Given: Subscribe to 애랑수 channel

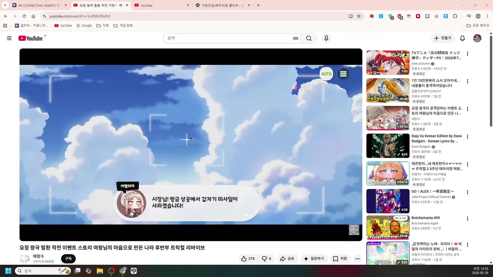Looking at the screenshot, I should click(68, 259).
